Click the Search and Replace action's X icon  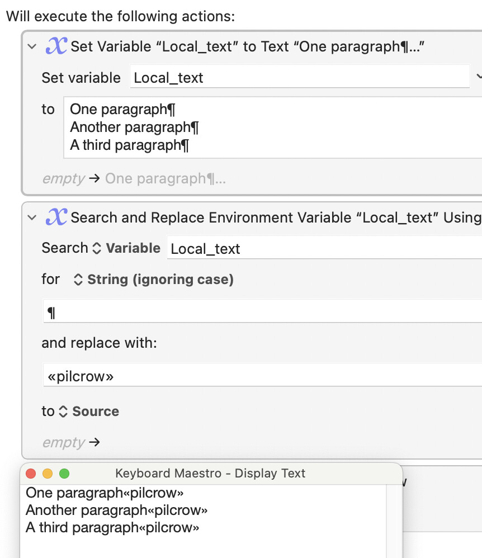(56, 217)
